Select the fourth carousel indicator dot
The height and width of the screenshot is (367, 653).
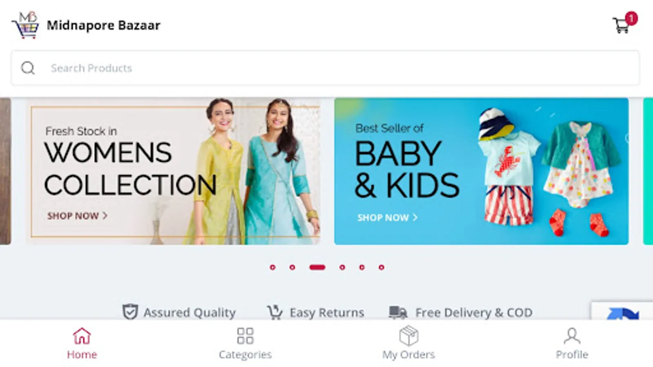pyautogui.click(x=342, y=268)
